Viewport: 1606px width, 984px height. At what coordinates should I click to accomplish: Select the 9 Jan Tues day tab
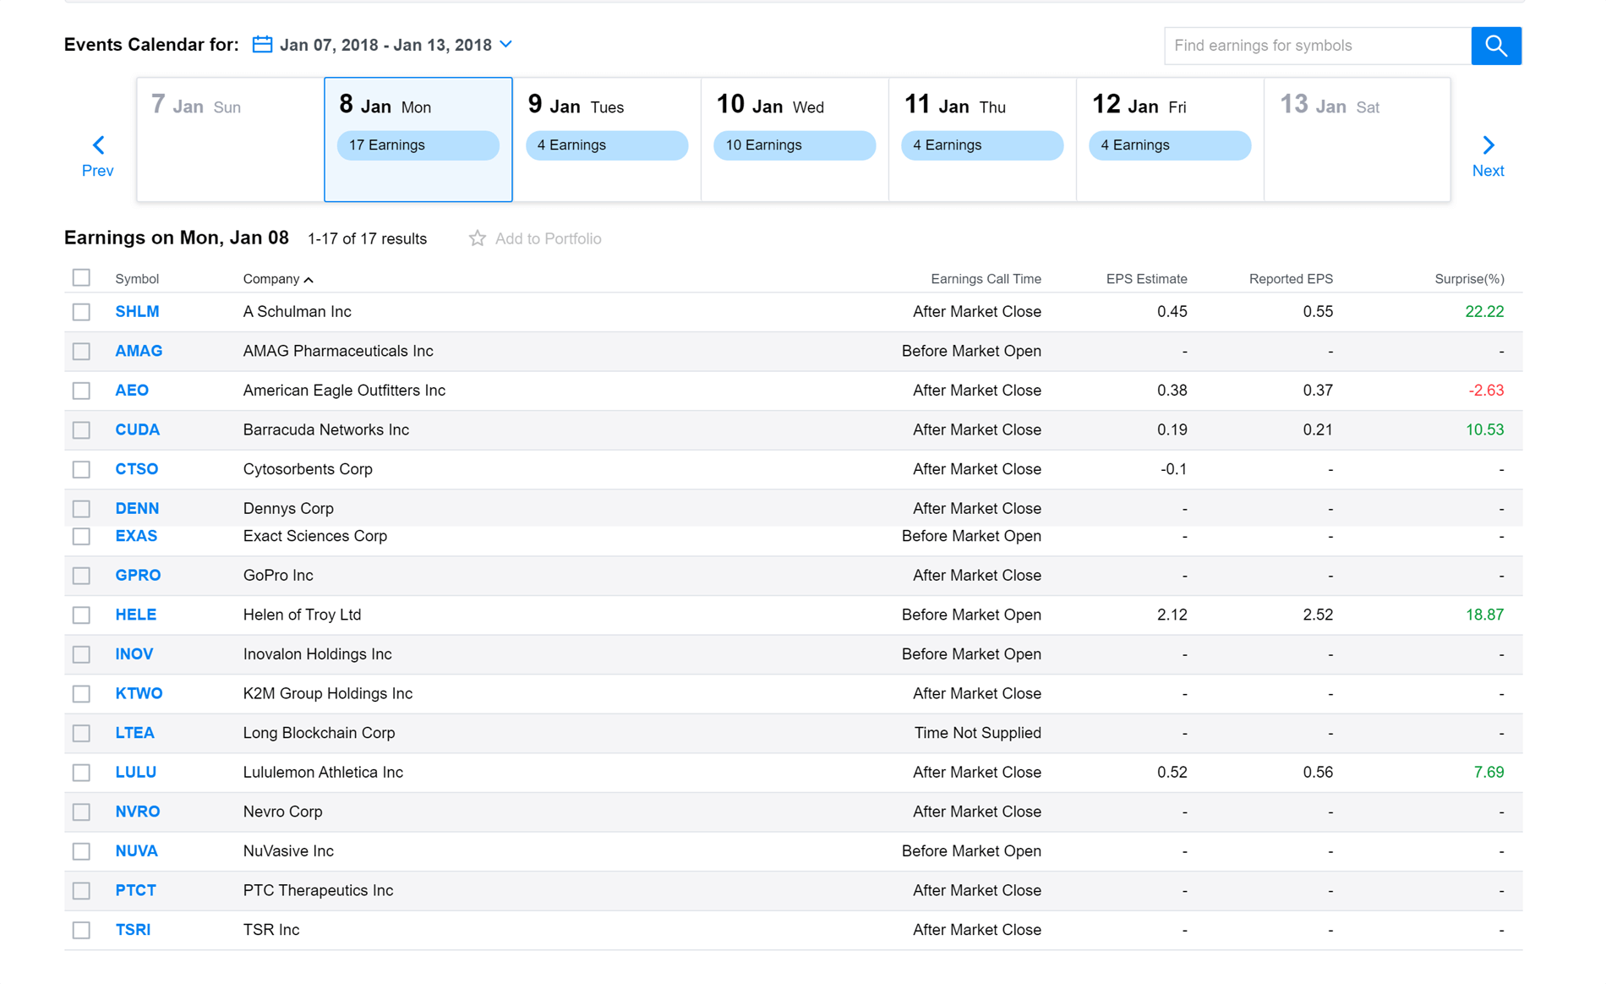[x=607, y=139]
